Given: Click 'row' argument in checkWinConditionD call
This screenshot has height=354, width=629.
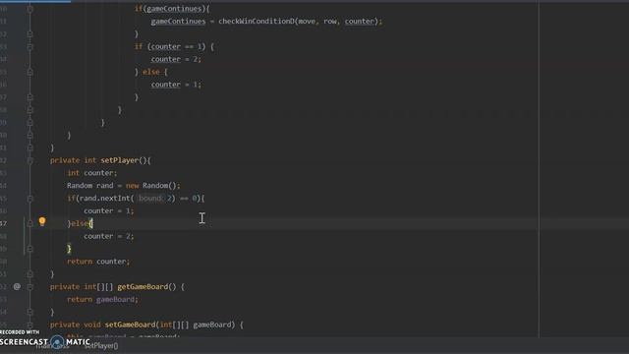Looking at the screenshot, I should 330,22.
